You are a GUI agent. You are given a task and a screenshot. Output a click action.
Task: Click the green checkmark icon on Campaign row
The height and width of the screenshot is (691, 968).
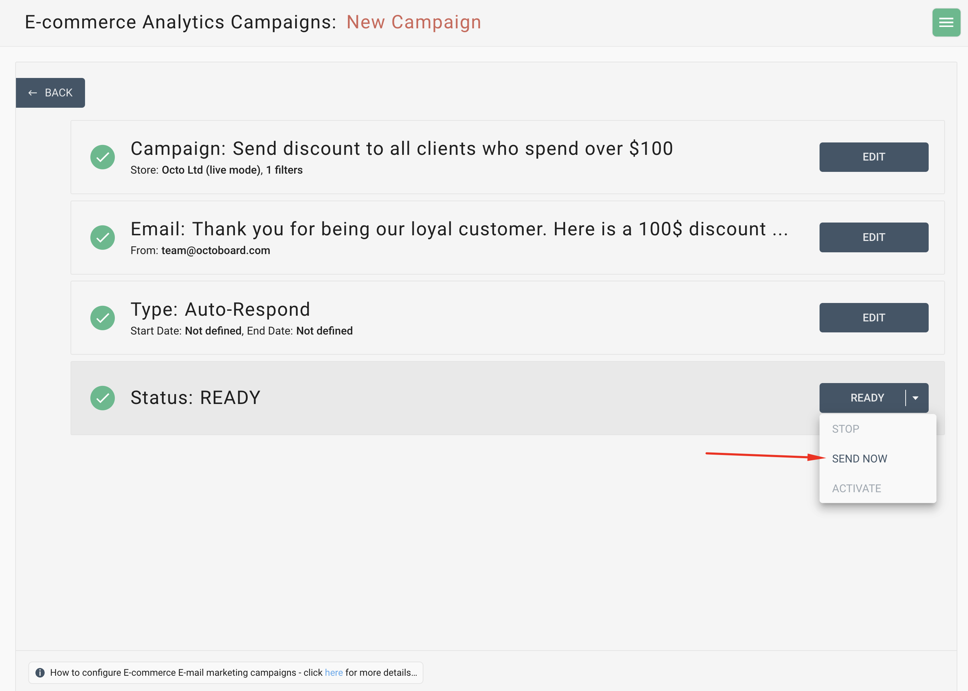102,157
